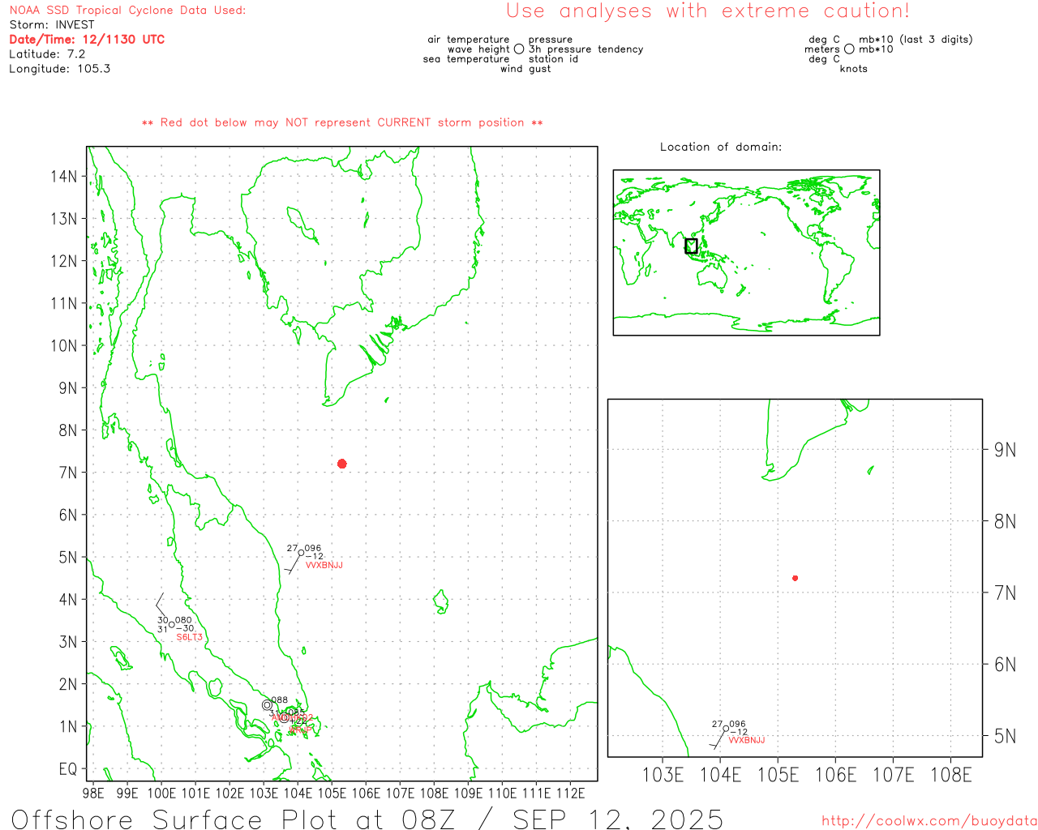Click the VVXBNJJ station circle in the inset map
Viewport: 1038px width, 830px height.
(726, 729)
